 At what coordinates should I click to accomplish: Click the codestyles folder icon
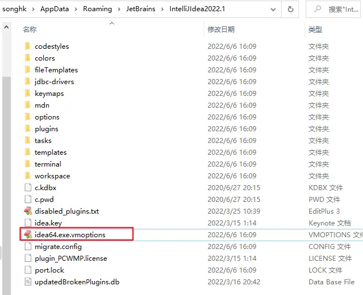click(27, 47)
